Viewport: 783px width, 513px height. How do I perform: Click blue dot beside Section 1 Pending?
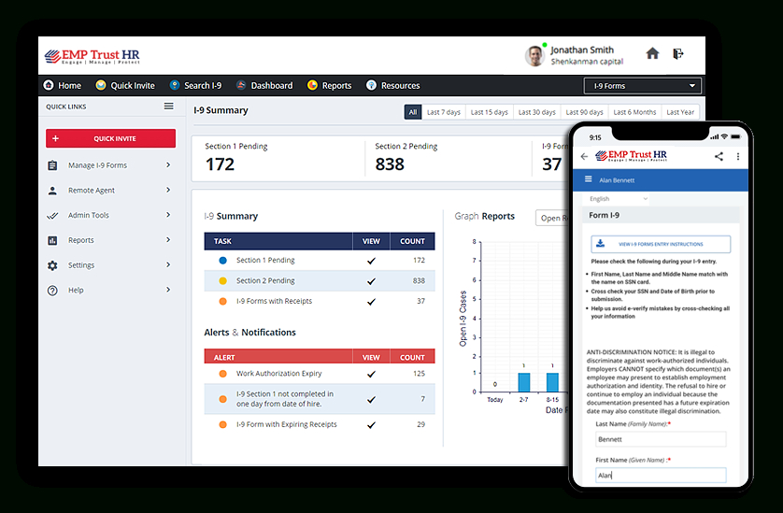[222, 261]
